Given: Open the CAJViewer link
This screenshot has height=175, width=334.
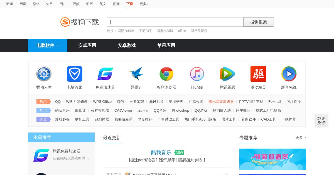Looking at the screenshot, I should pyautogui.click(x=123, y=111).
